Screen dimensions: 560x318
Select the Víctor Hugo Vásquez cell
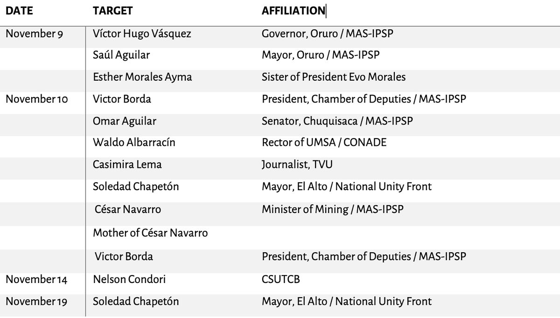142,34
